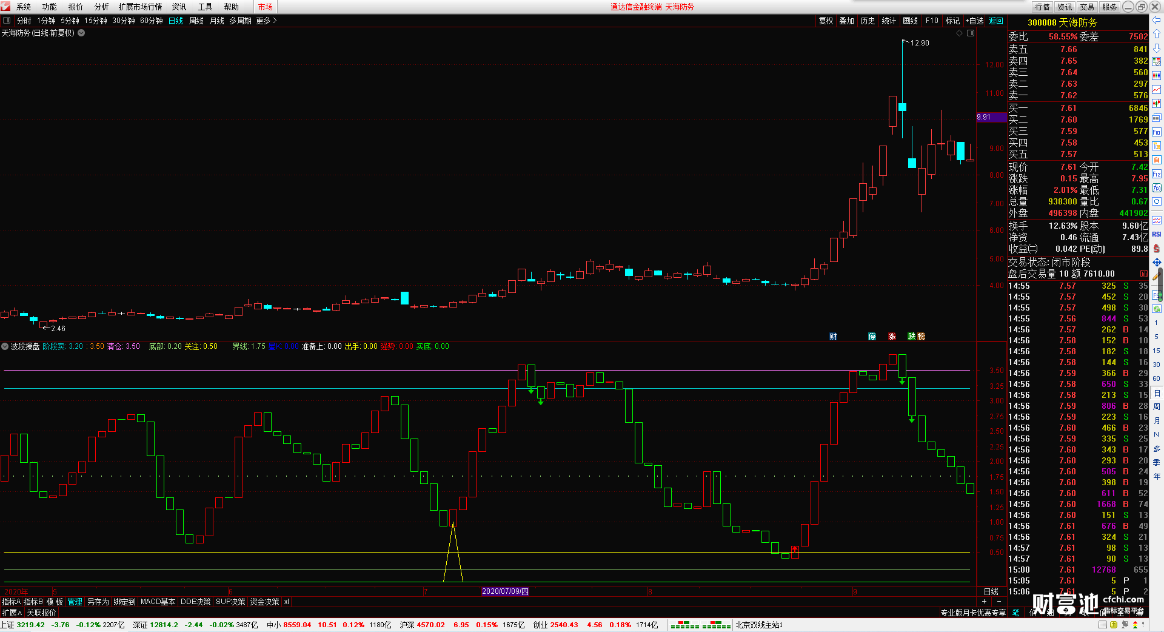The image size is (1164, 632).
Task: Click the 另存为 button
Action: (98, 602)
